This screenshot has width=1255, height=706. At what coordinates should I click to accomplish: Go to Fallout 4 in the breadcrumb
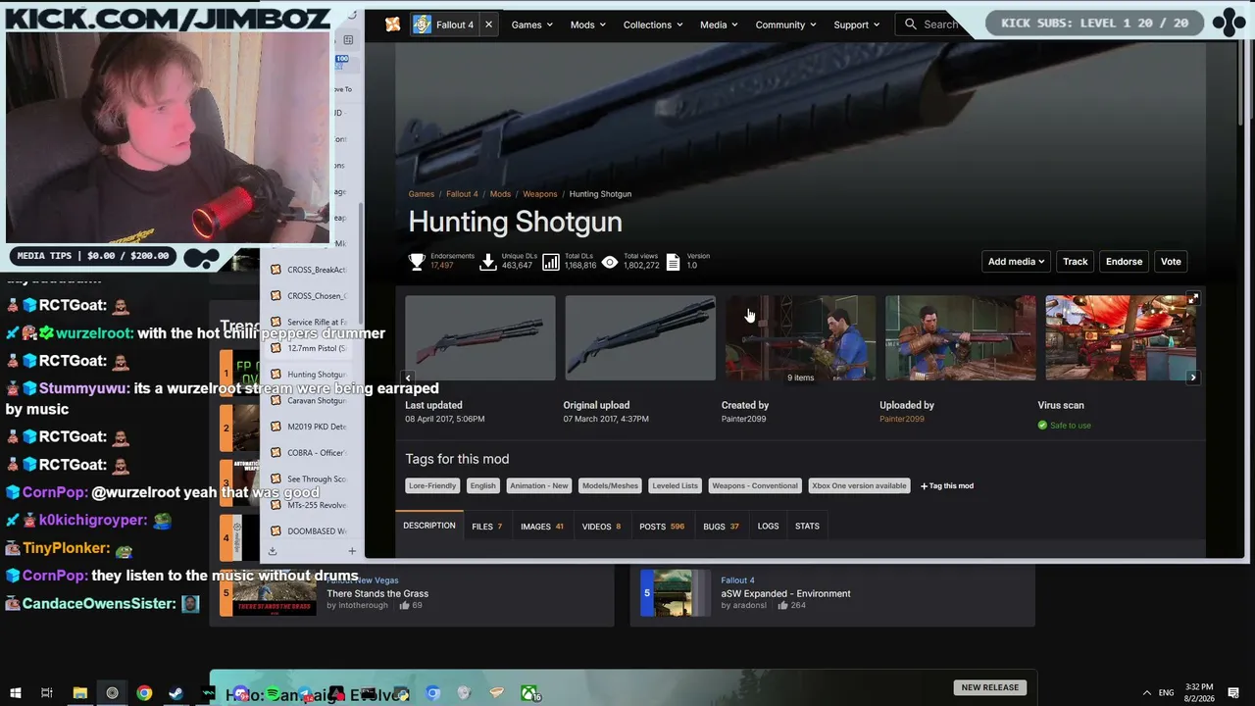click(x=462, y=194)
